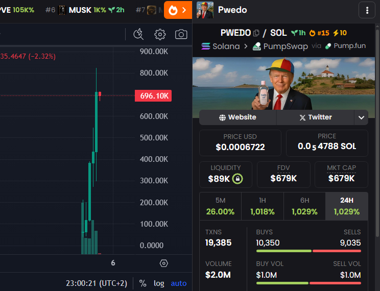
Task: Expand more links chevron beside Twitter
Action: click(x=361, y=117)
